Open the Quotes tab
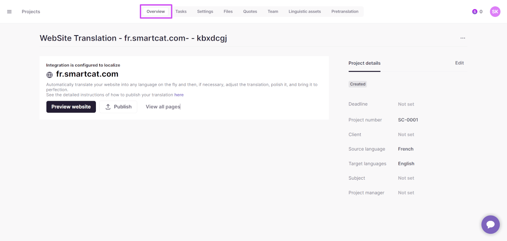Screen dimensions: 507x241 point(250,11)
